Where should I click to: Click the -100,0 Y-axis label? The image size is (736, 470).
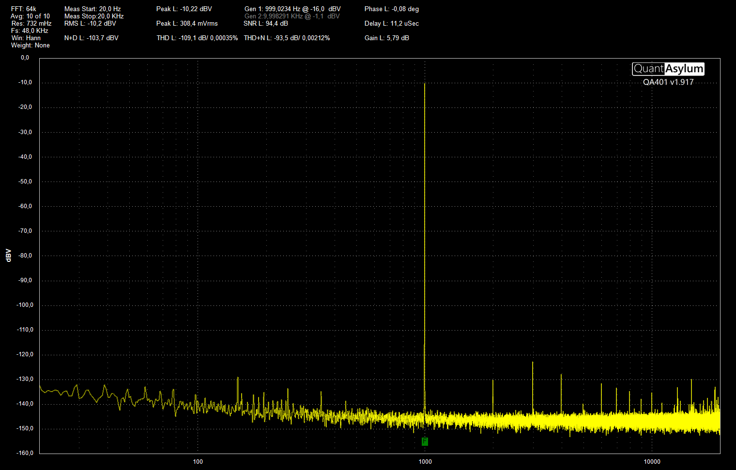[25, 305]
